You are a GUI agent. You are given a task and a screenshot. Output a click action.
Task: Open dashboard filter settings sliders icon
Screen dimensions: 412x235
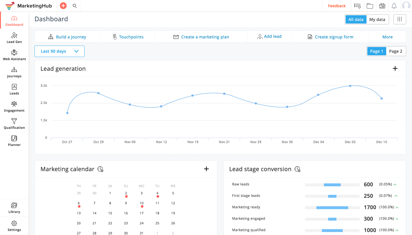pyautogui.click(x=400, y=19)
